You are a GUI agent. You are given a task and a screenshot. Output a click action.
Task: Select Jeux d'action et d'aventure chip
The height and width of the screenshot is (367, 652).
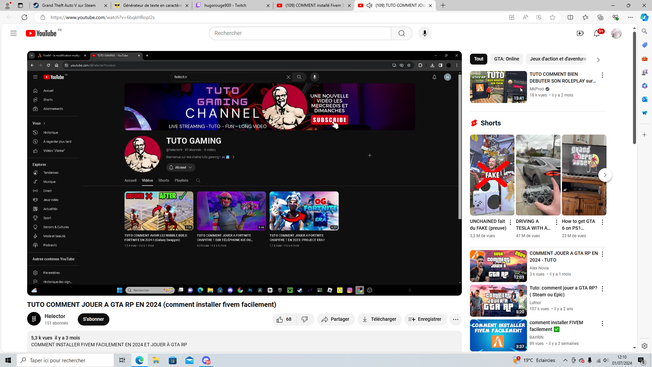click(558, 59)
